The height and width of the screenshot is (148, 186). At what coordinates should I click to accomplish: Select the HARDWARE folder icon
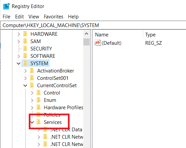25,34
